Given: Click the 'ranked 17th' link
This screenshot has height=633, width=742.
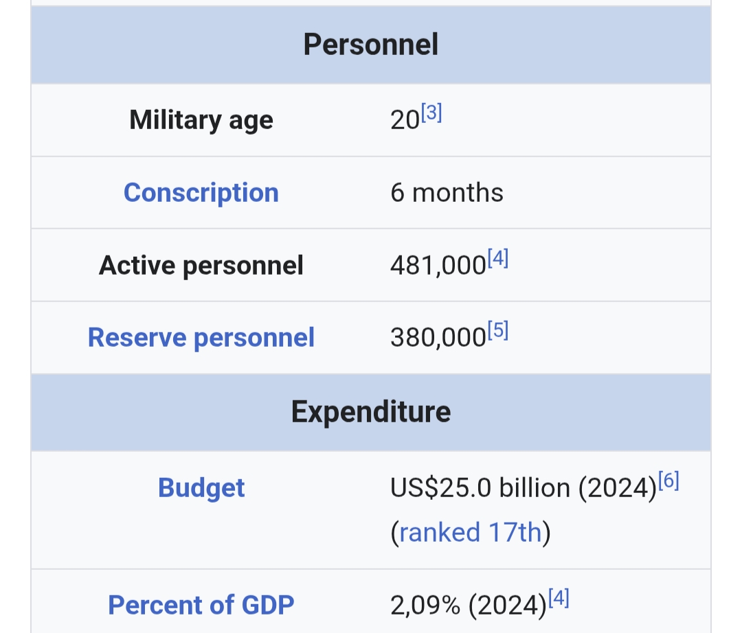Looking at the screenshot, I should [x=470, y=533].
